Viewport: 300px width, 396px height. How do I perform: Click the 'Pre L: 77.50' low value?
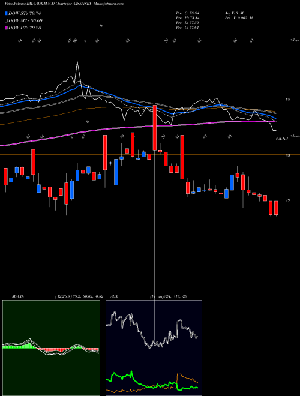pos(188,22)
